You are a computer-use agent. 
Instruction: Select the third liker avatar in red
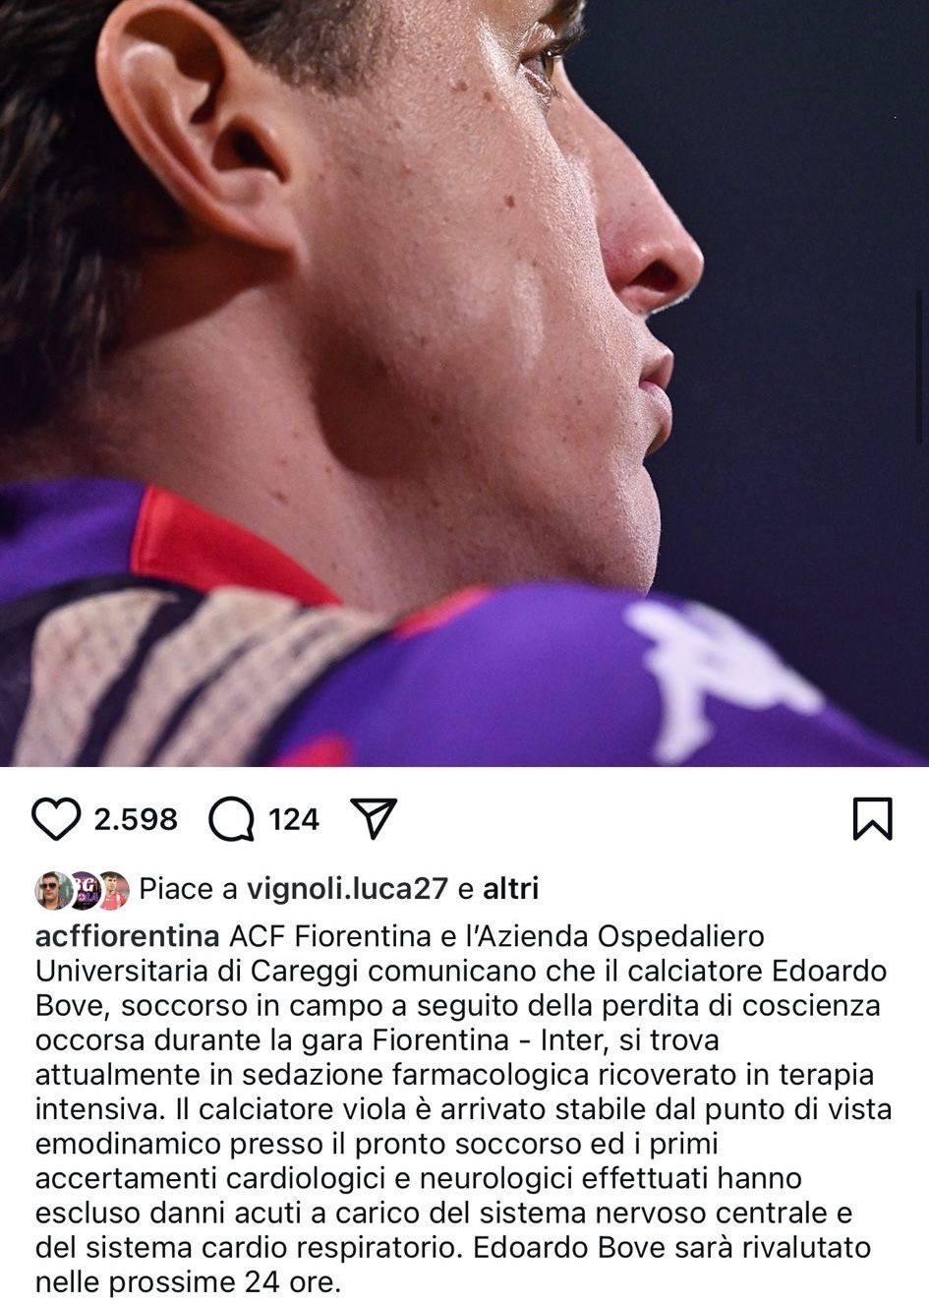tap(114, 889)
